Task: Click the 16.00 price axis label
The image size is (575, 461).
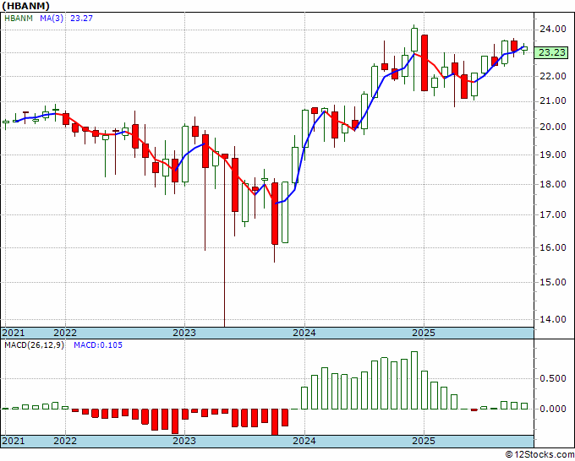Action: 553,247
